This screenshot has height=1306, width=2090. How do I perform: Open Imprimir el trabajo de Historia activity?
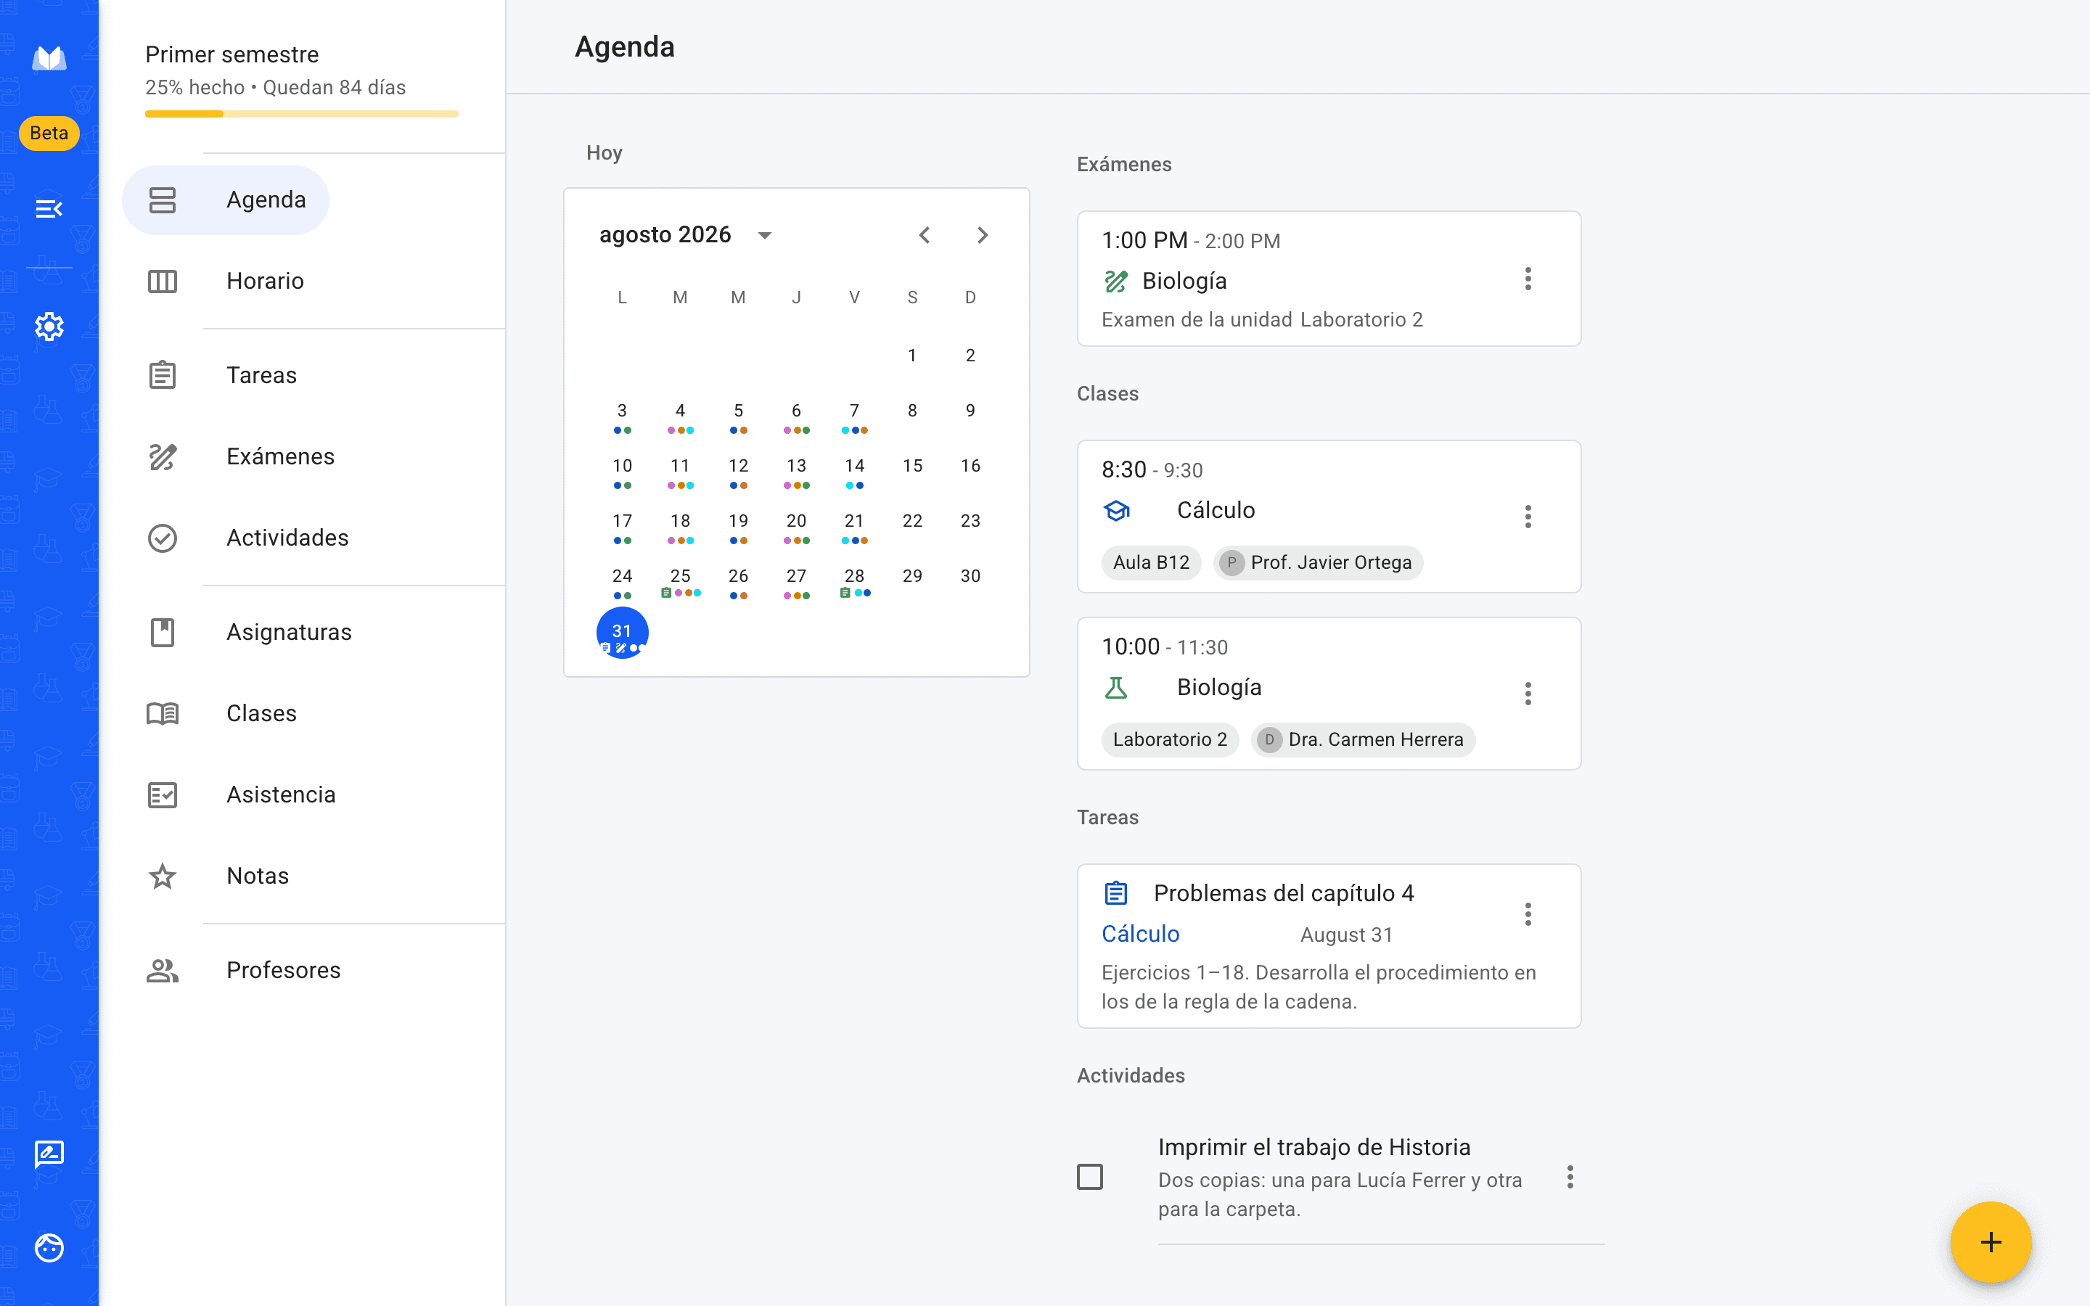pos(1340,1176)
